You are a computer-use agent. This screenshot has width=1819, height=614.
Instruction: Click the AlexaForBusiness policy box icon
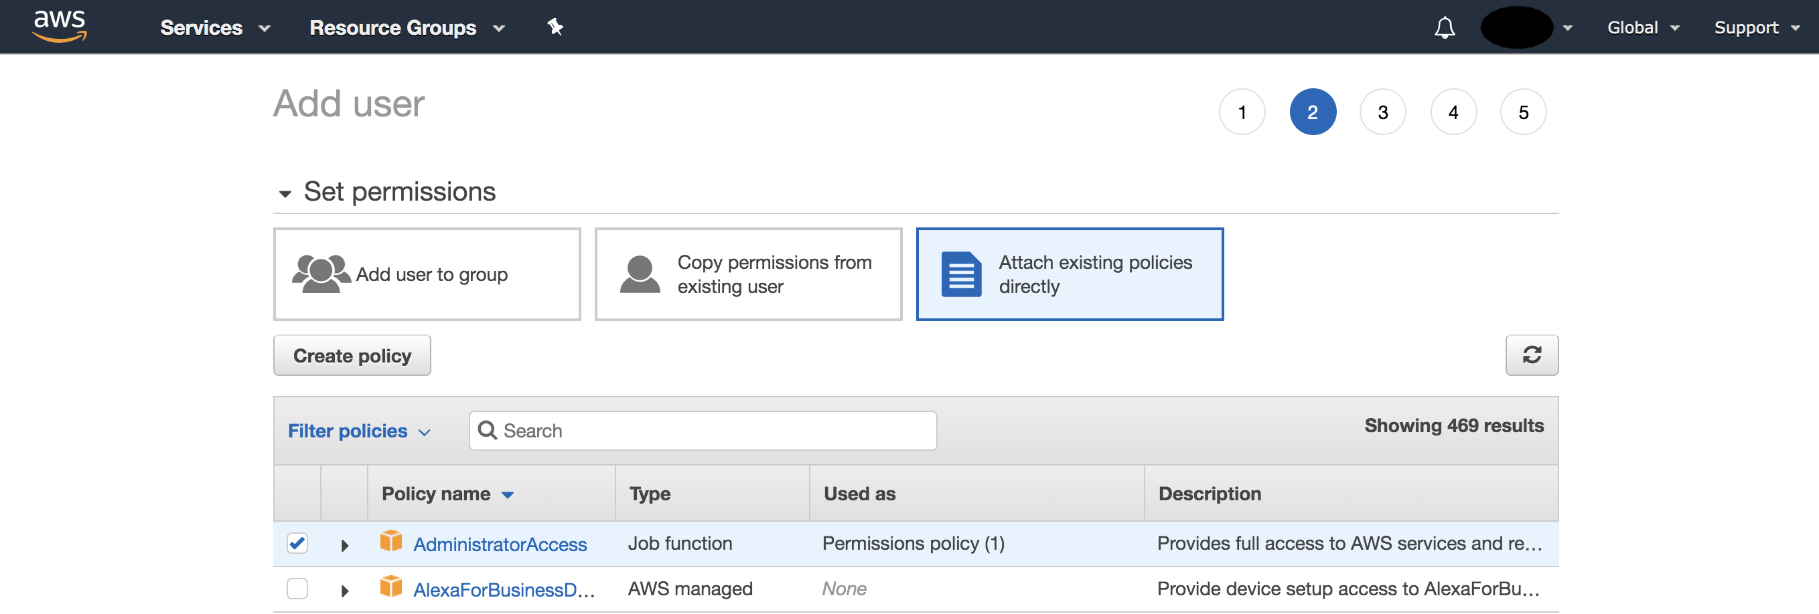tap(390, 587)
